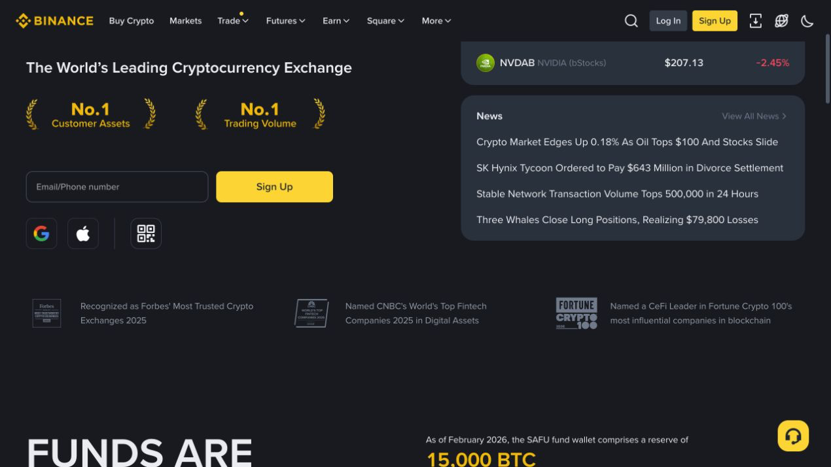Image resolution: width=831 pixels, height=467 pixels.
Task: Sign up with Apple icon
Action: click(83, 233)
